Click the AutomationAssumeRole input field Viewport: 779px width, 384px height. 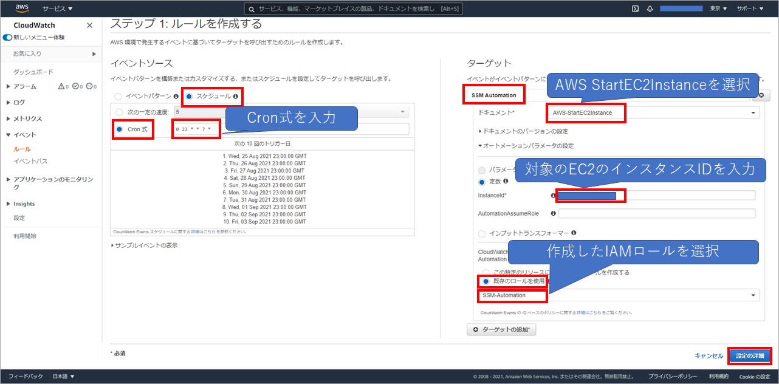tap(657, 214)
